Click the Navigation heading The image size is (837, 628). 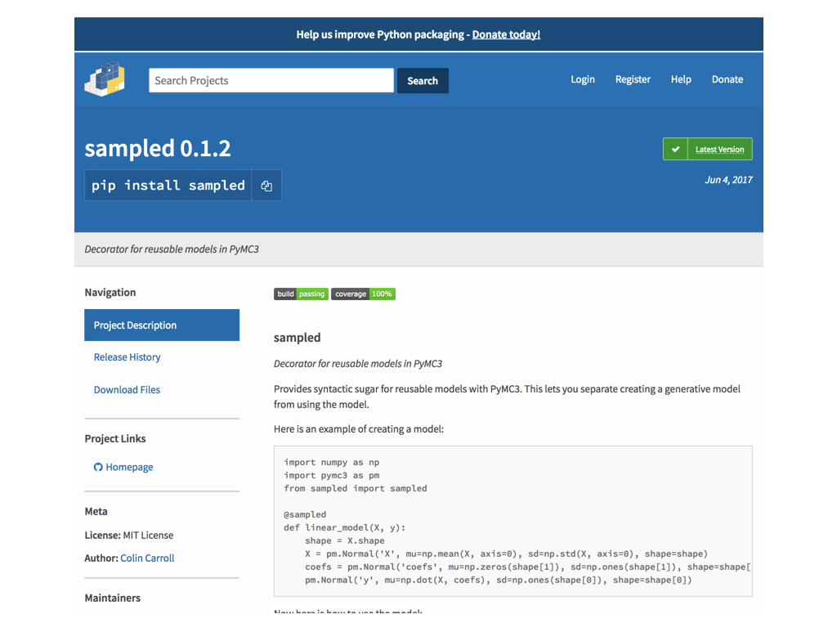(110, 292)
